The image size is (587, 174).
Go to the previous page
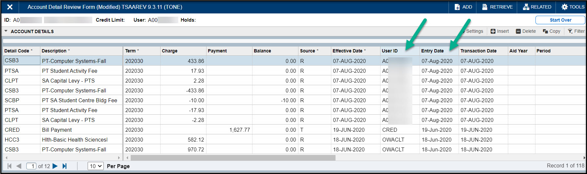pos(19,166)
